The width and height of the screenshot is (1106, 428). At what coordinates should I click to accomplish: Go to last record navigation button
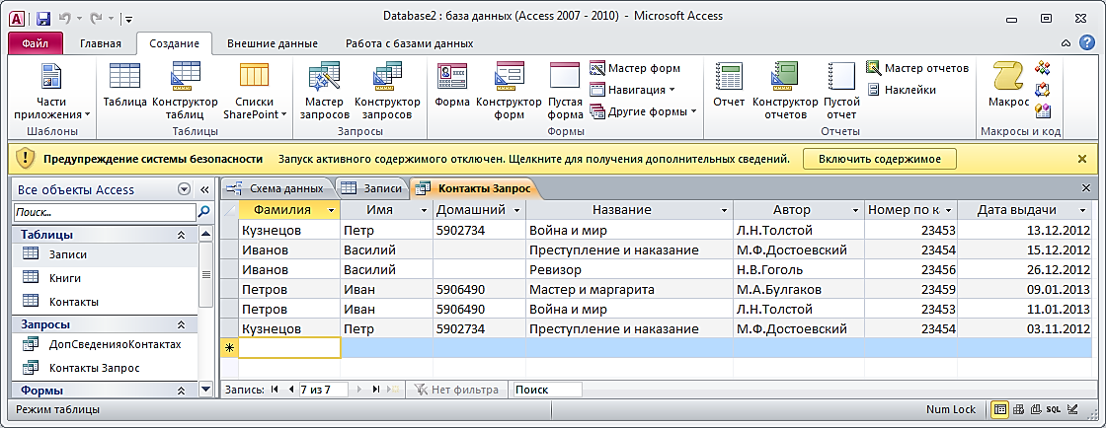375,390
